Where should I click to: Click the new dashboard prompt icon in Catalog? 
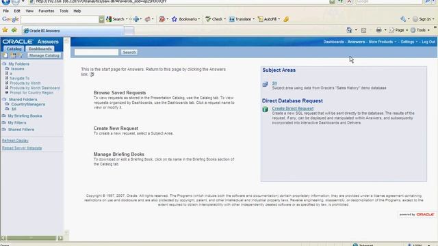(x=13, y=55)
